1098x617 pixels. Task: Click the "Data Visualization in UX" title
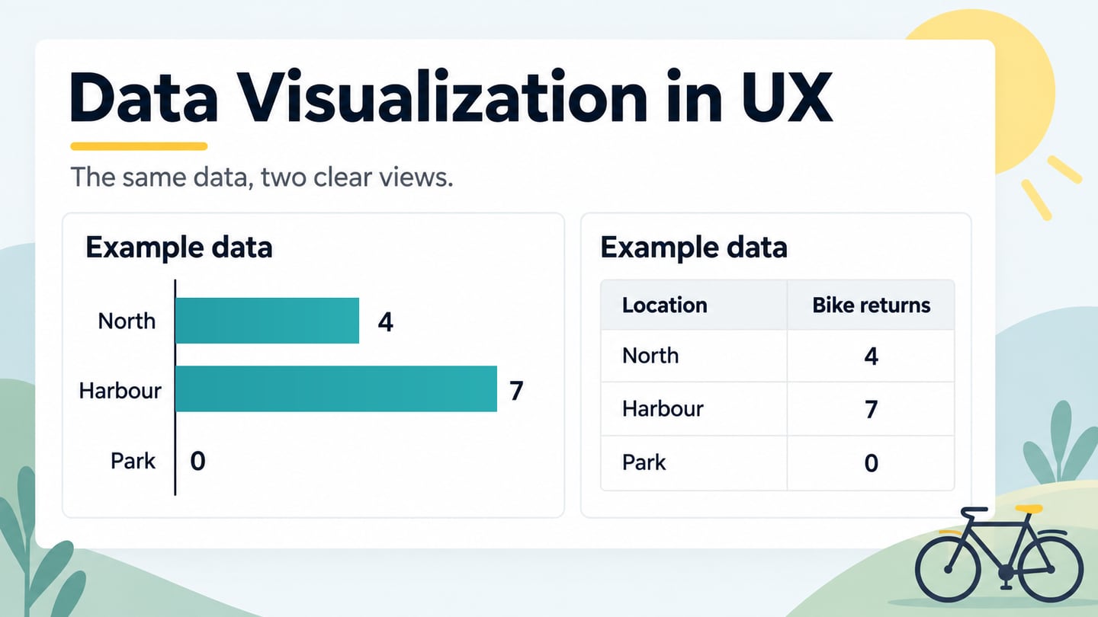[451, 98]
